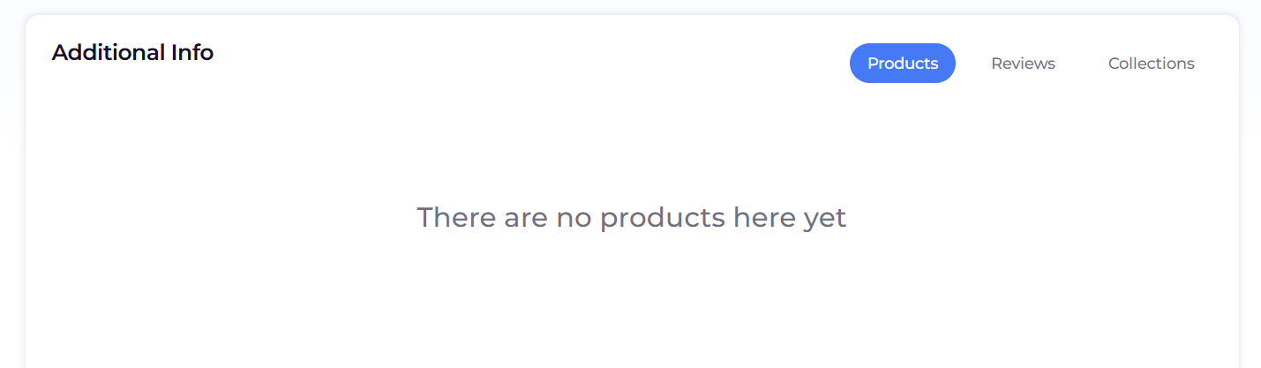Go to the Collections list
Viewport: 1261px width, 368px height.
pos(1151,64)
